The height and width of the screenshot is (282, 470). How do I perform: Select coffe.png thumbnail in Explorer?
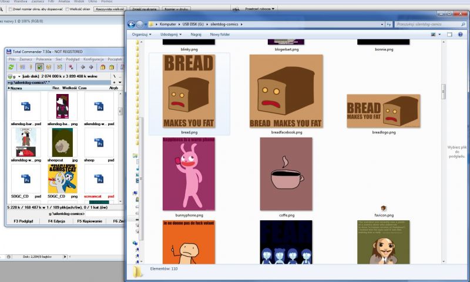click(x=286, y=174)
